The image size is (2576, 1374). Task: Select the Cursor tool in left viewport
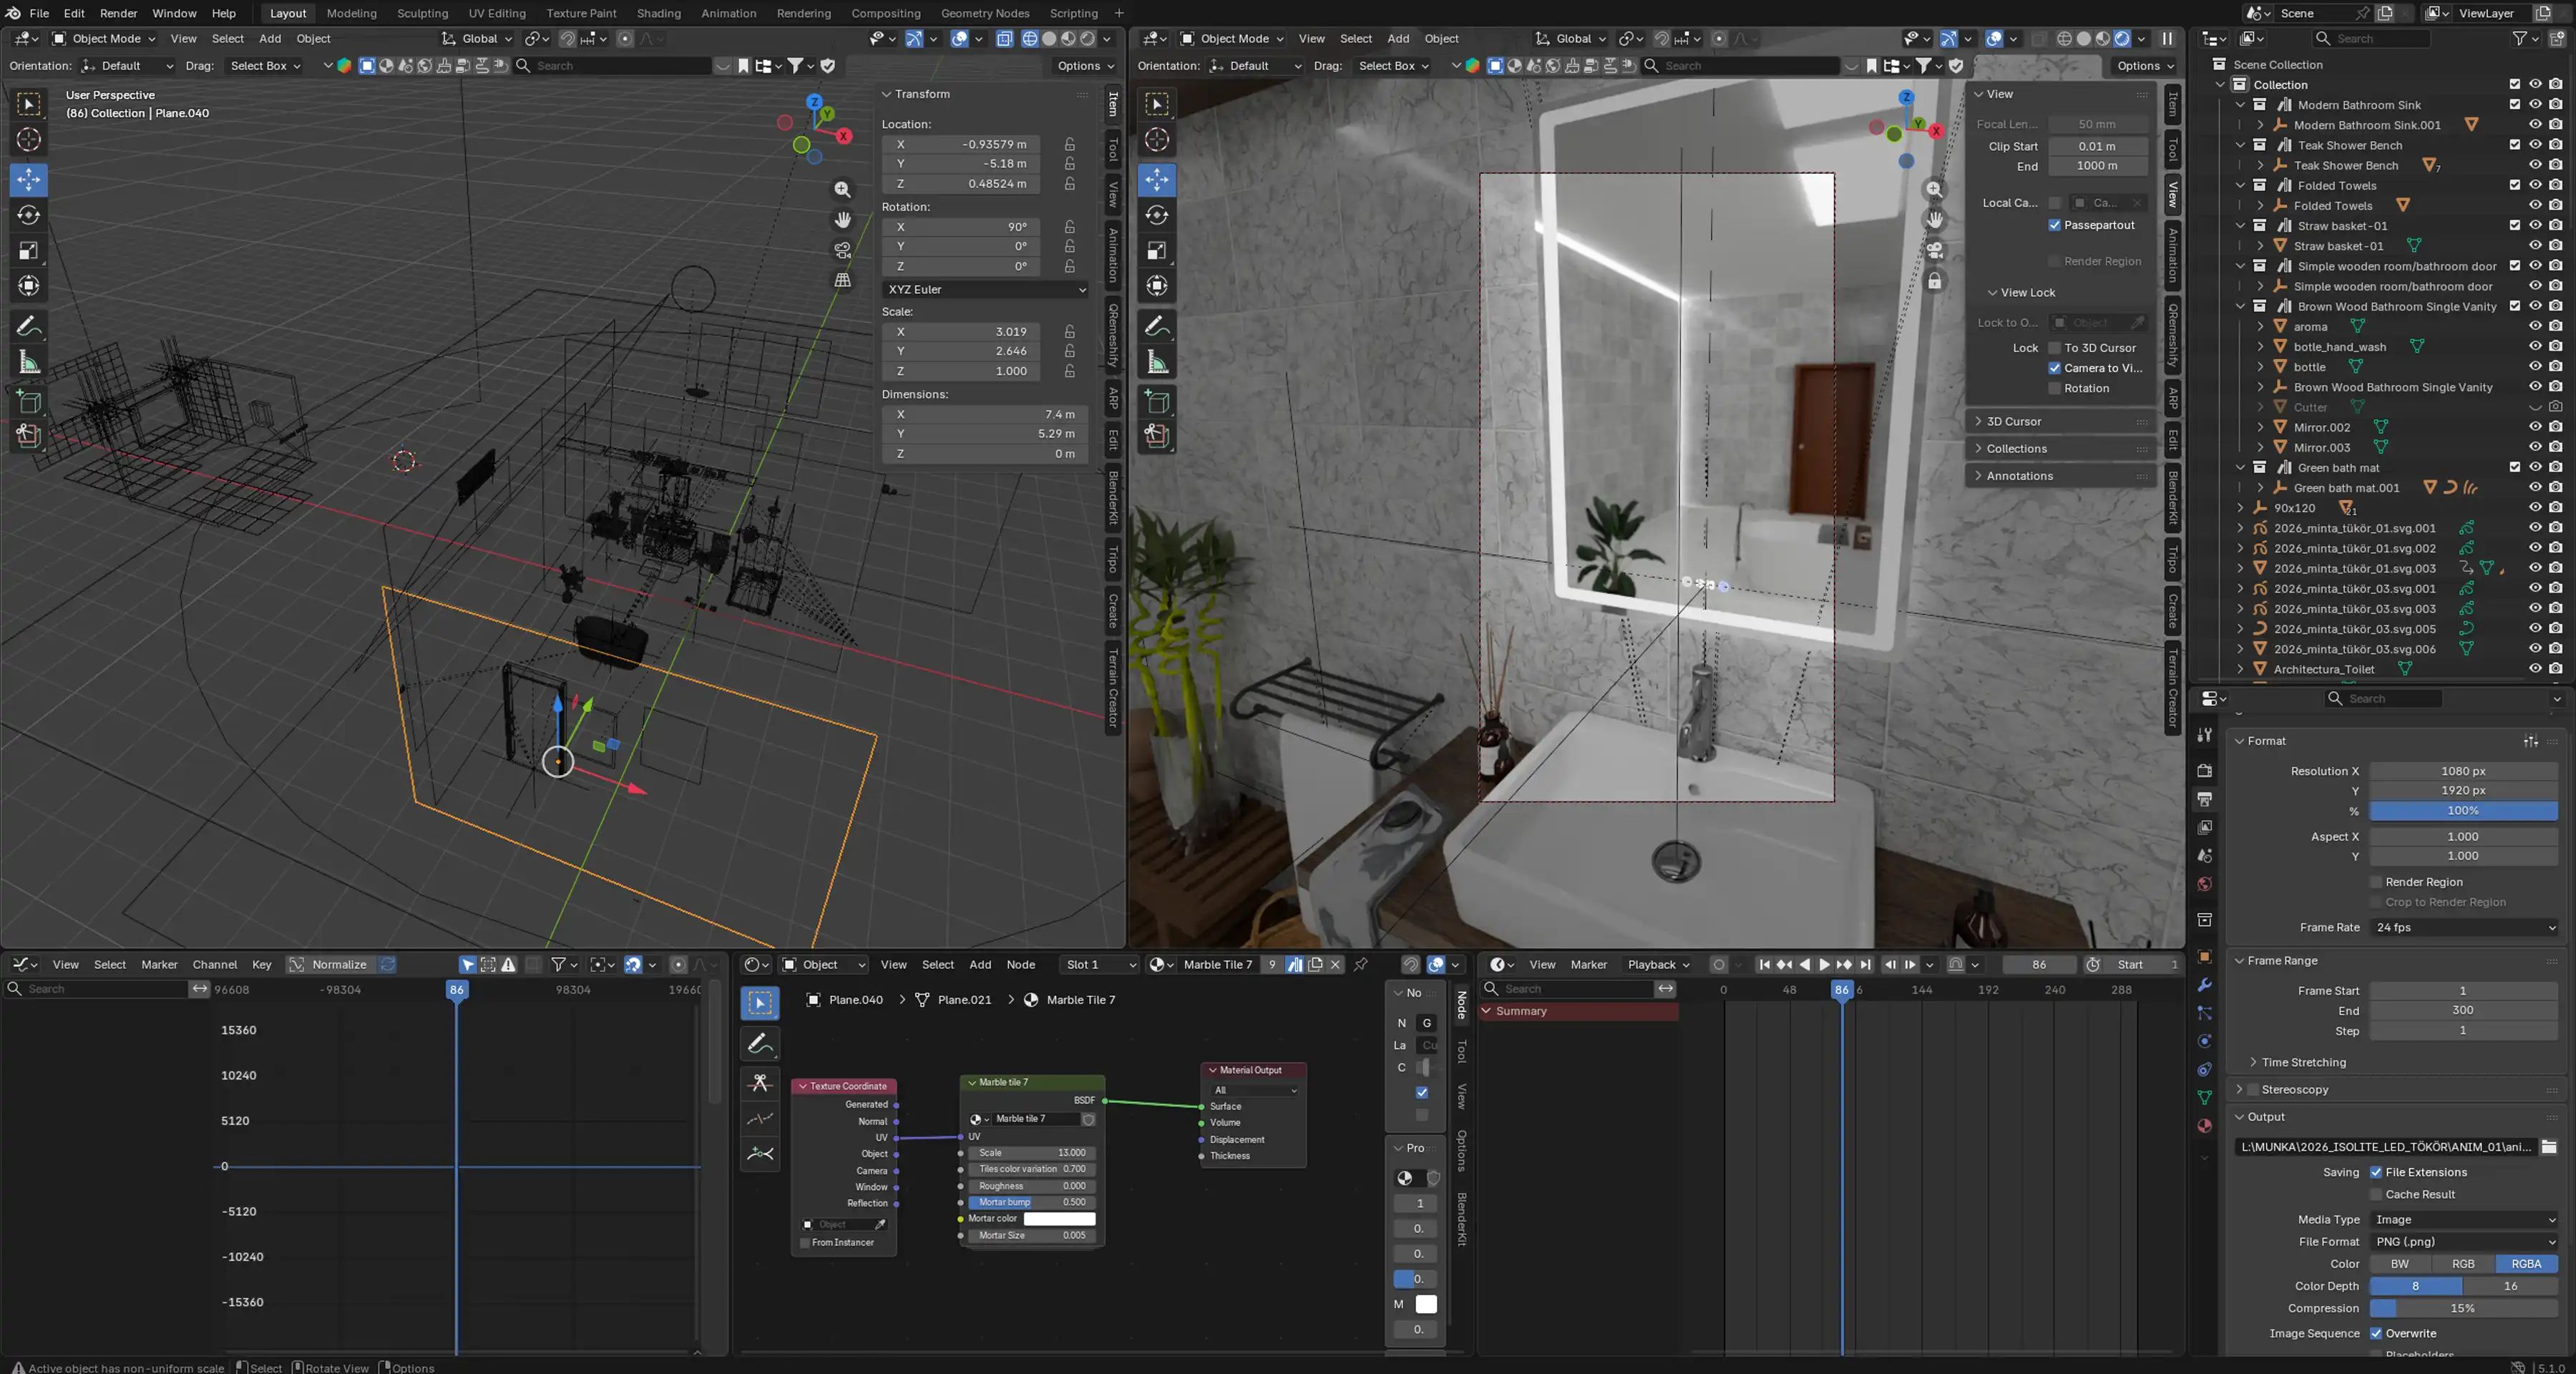29,139
